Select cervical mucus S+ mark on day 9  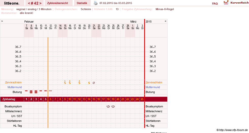[65, 82]
